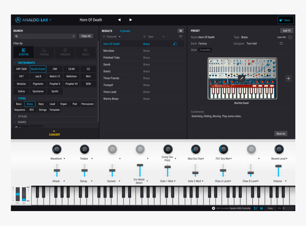Screen dimensions: 306x226
Task: Click the note preview icon on Horn Of Death
Action: pos(175,44)
